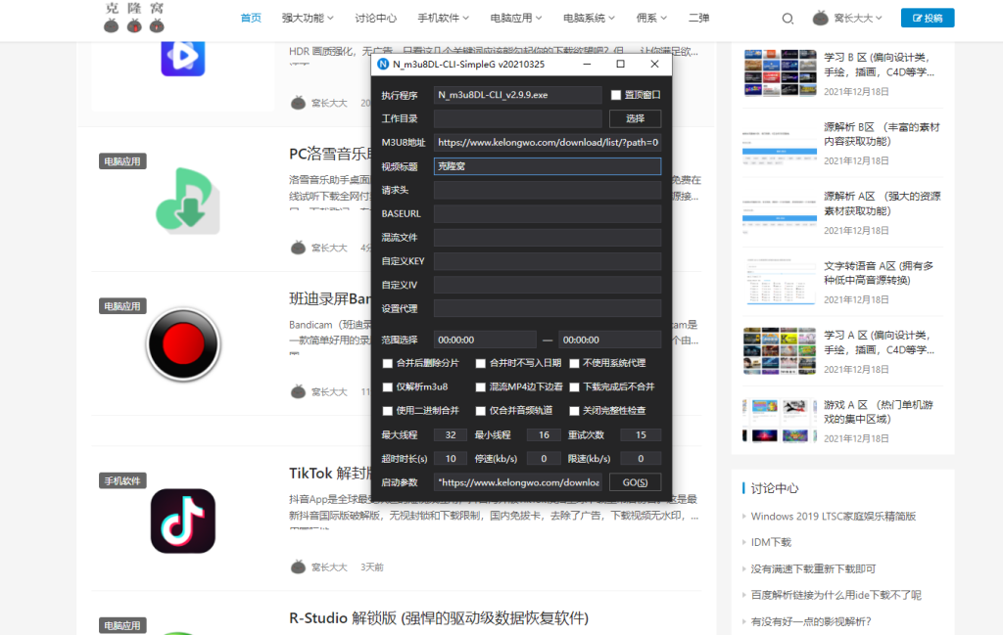
Task: Check 使用二进制合并 option
Action: [x=388, y=411]
